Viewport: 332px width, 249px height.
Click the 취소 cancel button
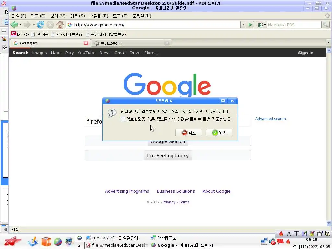tap(189, 133)
